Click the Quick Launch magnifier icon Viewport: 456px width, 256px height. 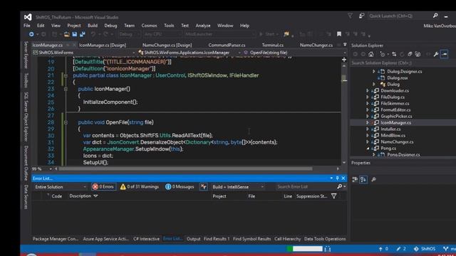point(435,16)
